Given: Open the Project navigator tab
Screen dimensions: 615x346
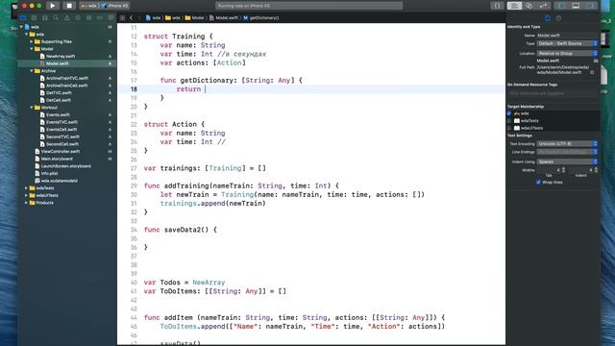Looking at the screenshot, I should click(23, 18).
